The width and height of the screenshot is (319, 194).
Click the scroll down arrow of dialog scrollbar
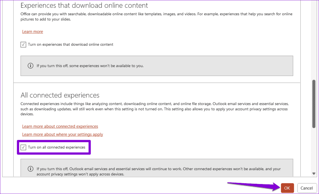coord(314,173)
